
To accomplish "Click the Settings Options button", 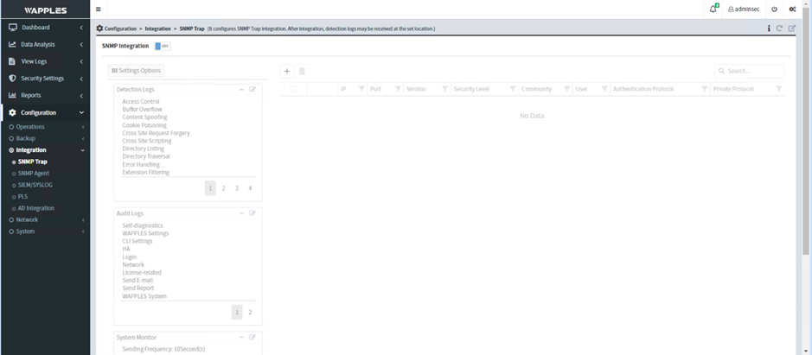I will (x=137, y=71).
